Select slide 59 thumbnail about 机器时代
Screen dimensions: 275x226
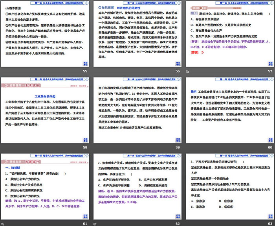(x=137, y=110)
